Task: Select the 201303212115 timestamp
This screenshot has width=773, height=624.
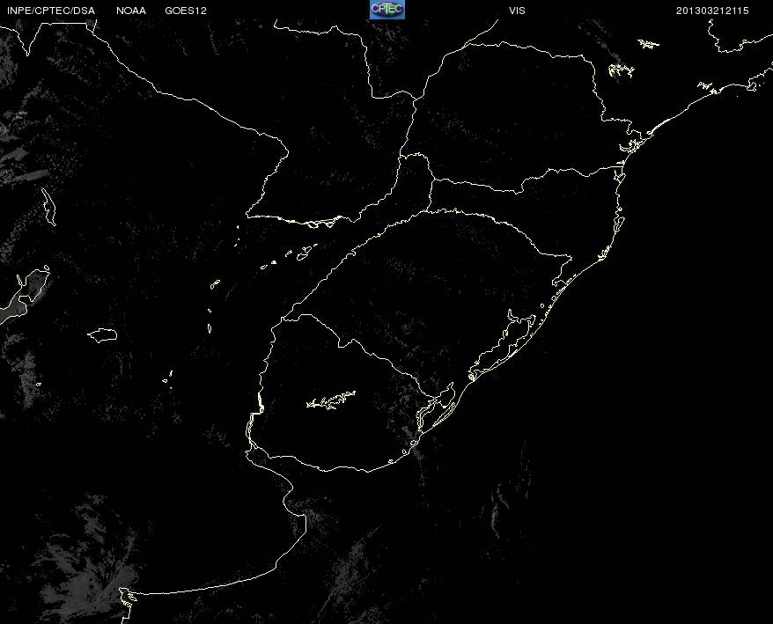Action: [x=712, y=11]
